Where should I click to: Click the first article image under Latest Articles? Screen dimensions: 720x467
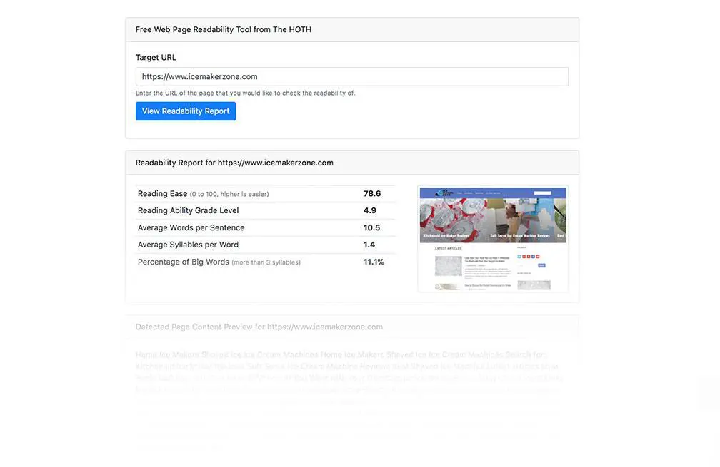(448, 267)
